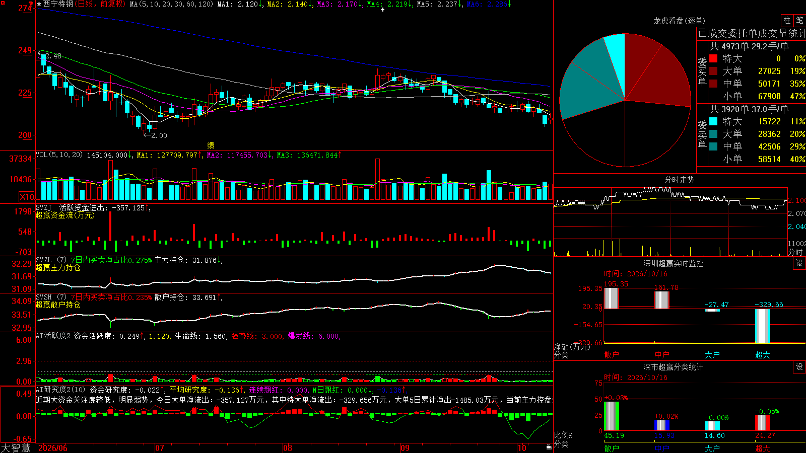Viewport: 806px width, 453px height.
Task: Click the MA(5,10,20,30,60,120) indicator label
Action: point(171,4)
